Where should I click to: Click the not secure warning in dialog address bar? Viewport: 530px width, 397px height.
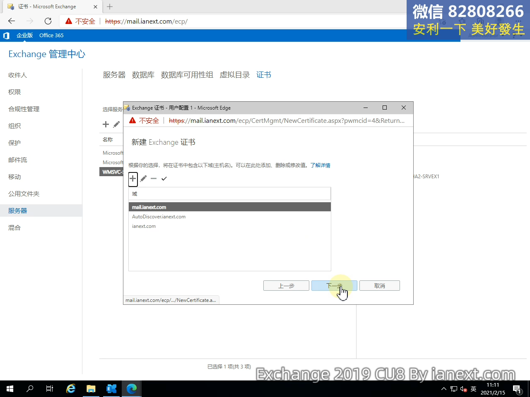pos(144,120)
